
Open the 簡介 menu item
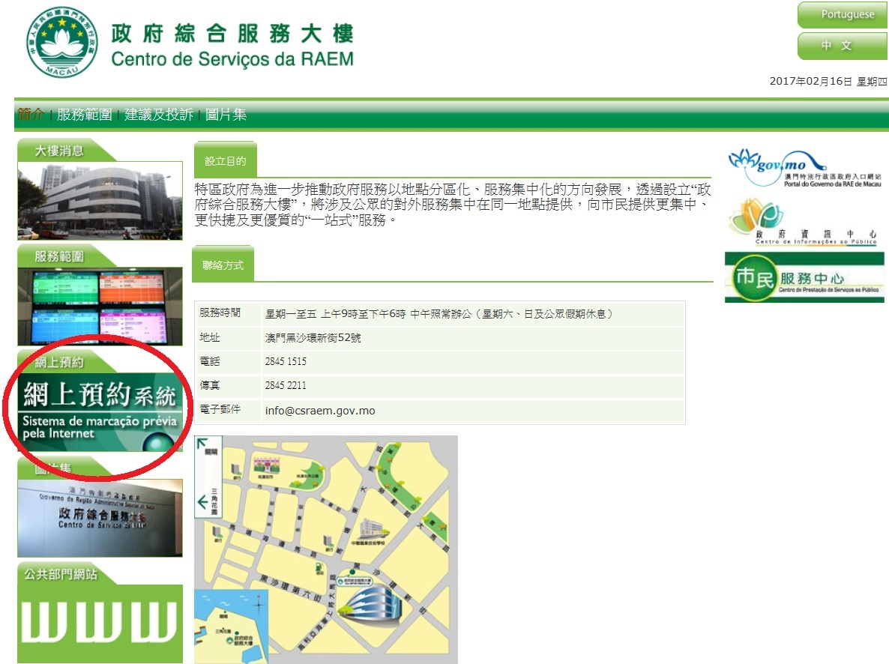30,115
